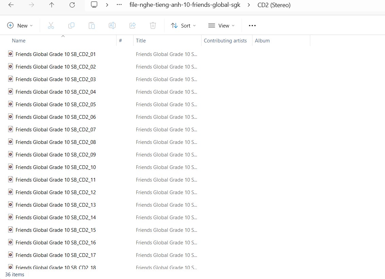Open the View layout dropdown
The width and height of the screenshot is (385, 279).
point(221,25)
